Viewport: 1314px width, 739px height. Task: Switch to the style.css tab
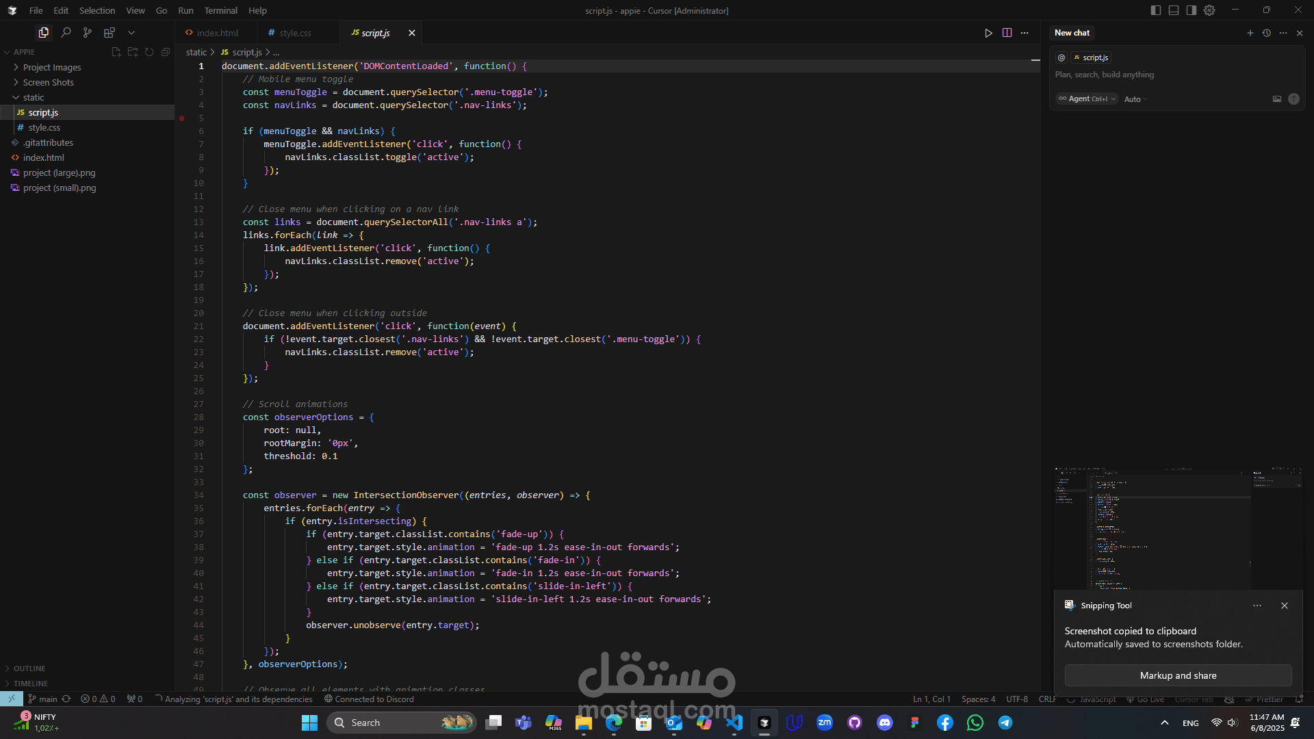click(x=295, y=33)
